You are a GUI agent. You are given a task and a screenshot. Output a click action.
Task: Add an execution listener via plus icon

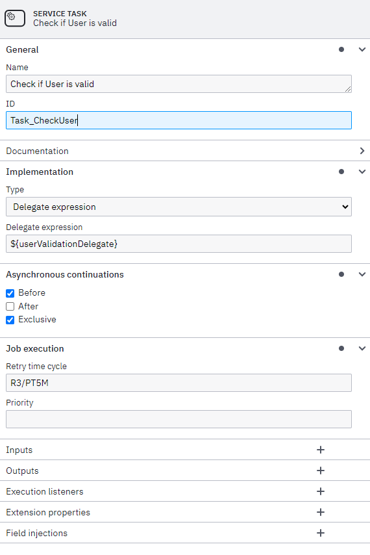point(321,491)
